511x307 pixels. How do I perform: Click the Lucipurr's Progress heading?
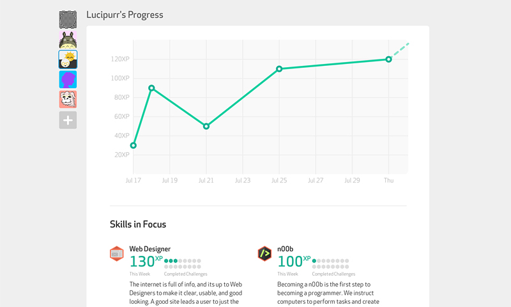click(x=125, y=15)
